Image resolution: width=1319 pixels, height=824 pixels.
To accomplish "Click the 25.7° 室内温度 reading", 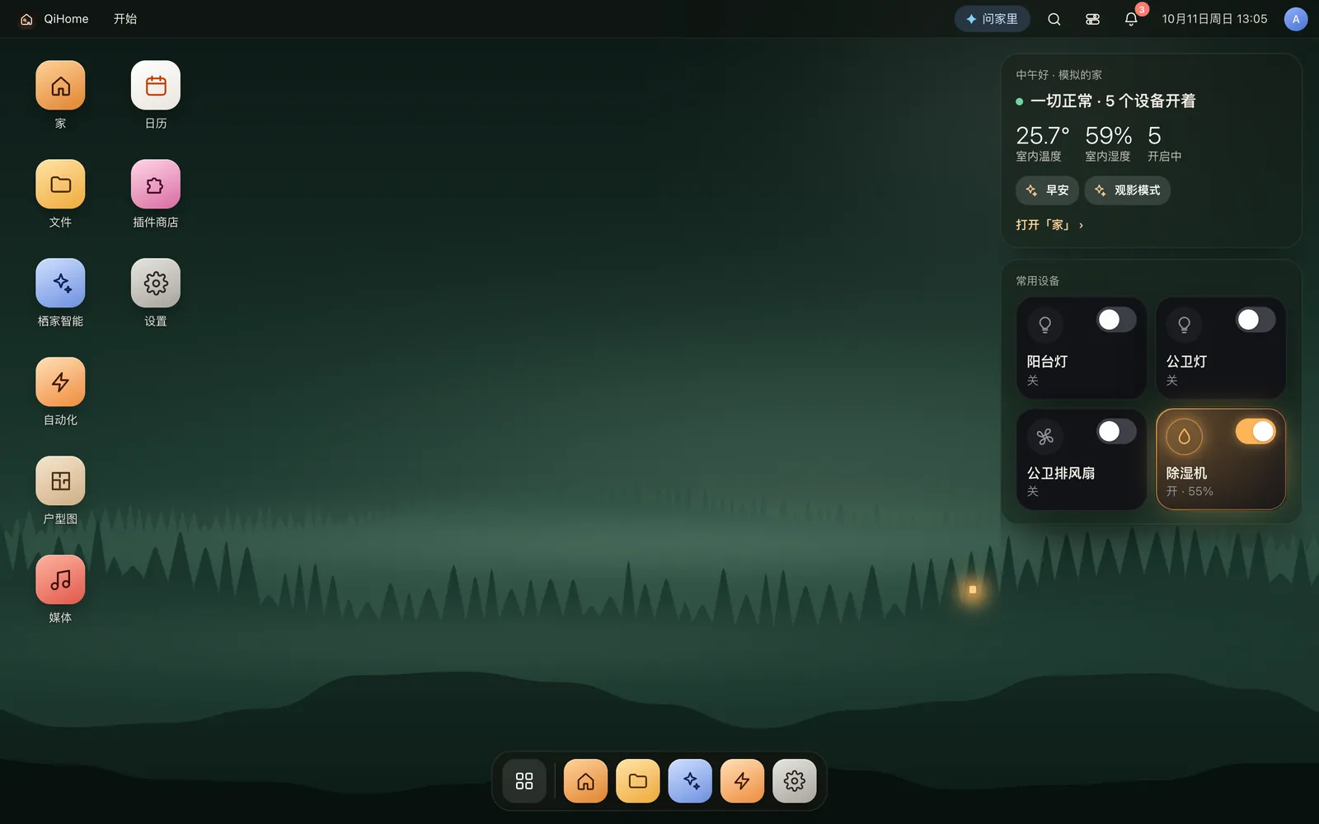I will tap(1042, 143).
